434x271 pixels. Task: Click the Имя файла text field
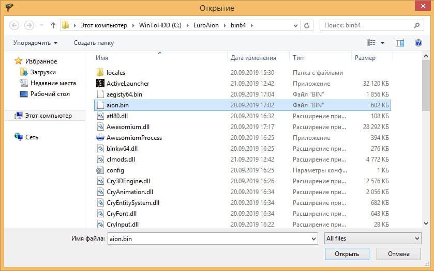coord(207,238)
